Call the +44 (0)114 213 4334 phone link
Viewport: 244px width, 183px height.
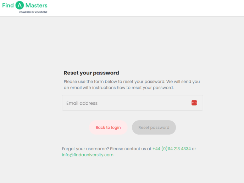tap(172, 149)
